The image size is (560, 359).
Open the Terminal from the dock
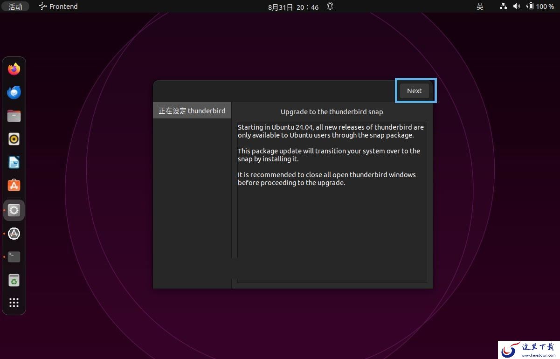14,257
